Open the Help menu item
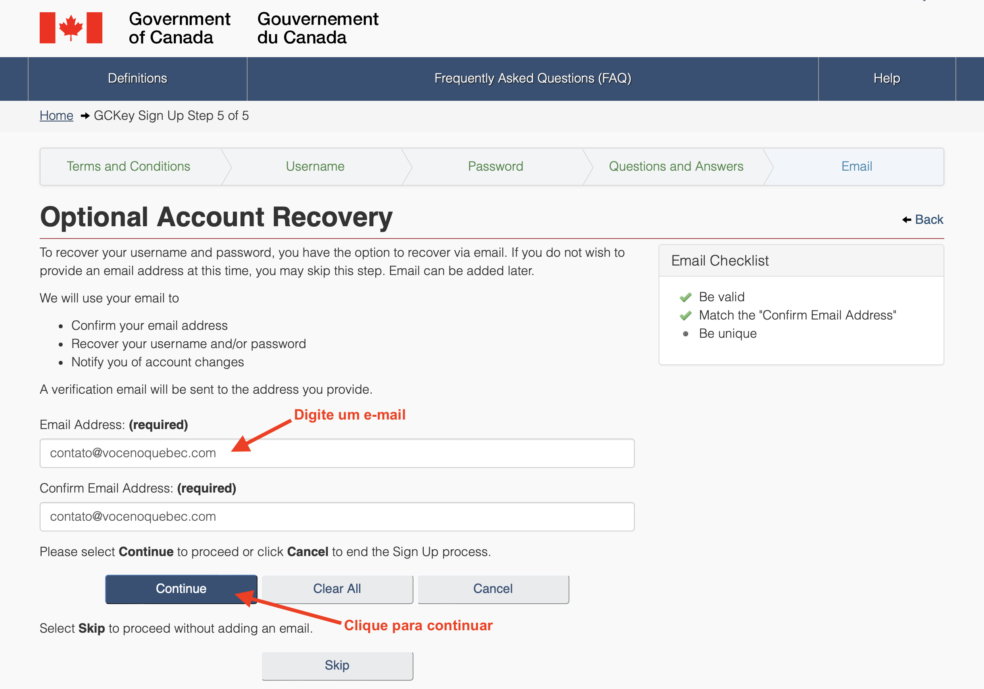Viewport: 984px width, 689px height. (886, 79)
